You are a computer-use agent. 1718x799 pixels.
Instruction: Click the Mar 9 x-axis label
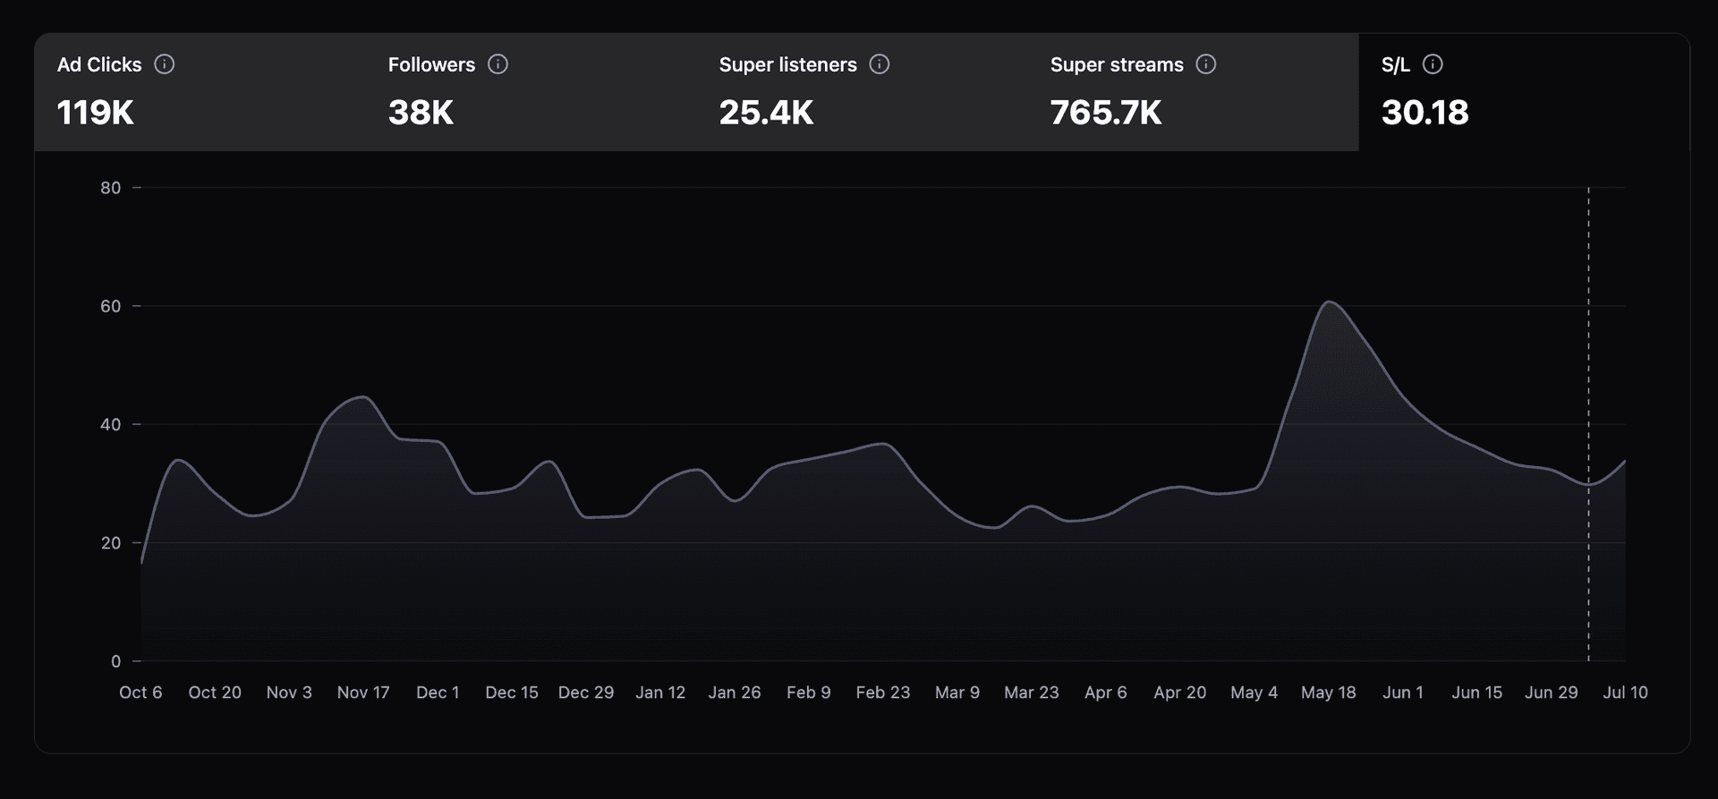click(x=957, y=693)
